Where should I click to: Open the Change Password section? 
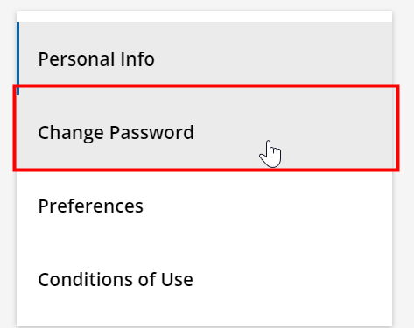(205, 132)
